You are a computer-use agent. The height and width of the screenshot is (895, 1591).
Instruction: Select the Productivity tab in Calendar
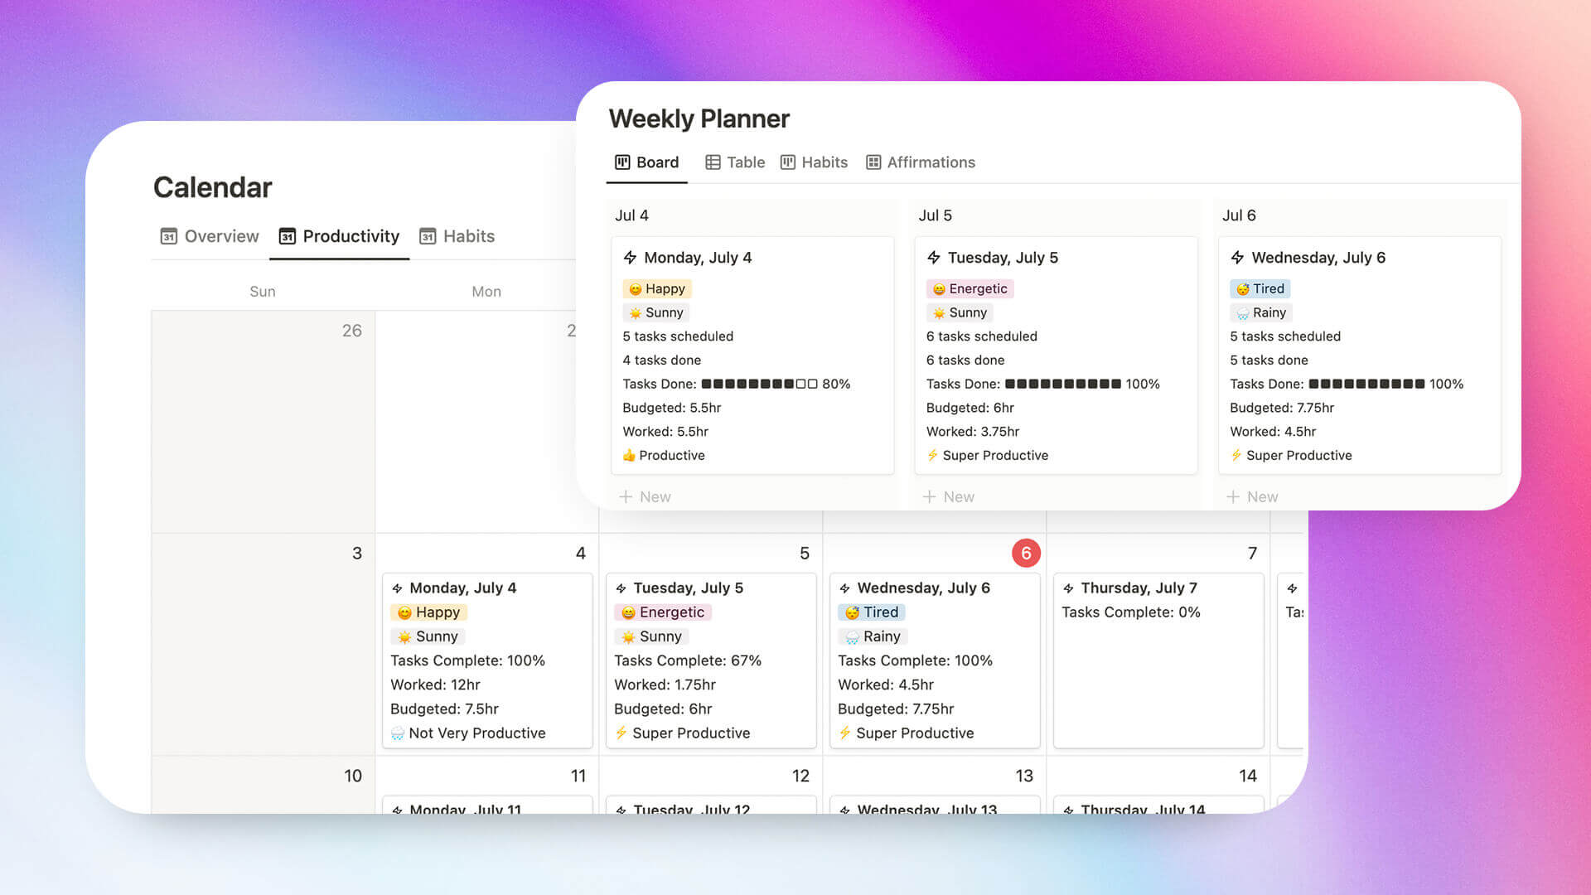pyautogui.click(x=340, y=236)
